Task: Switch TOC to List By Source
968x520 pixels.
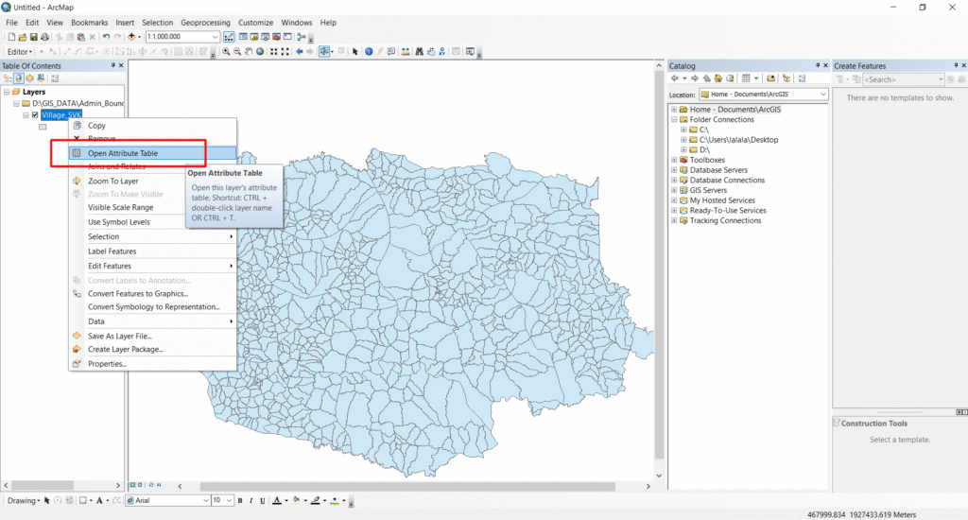Action: coord(19,78)
